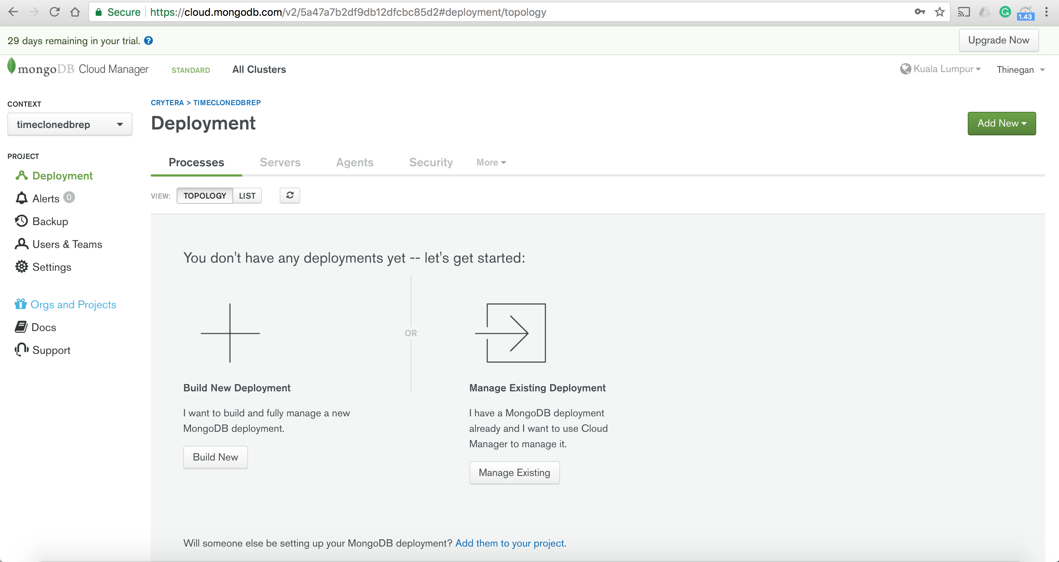Screen dimensions: 1059x562
Task: Switch to the Security tab
Action: click(x=431, y=162)
